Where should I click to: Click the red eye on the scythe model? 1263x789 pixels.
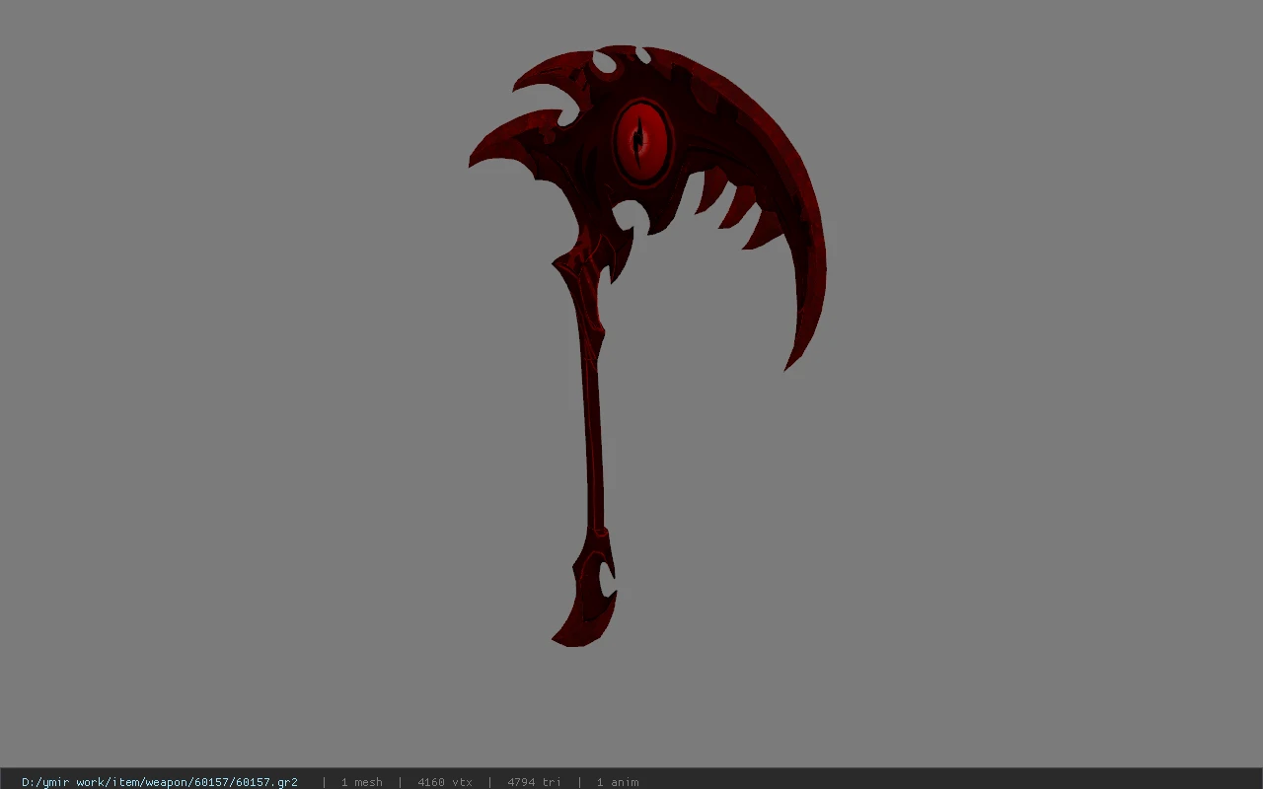pos(643,142)
